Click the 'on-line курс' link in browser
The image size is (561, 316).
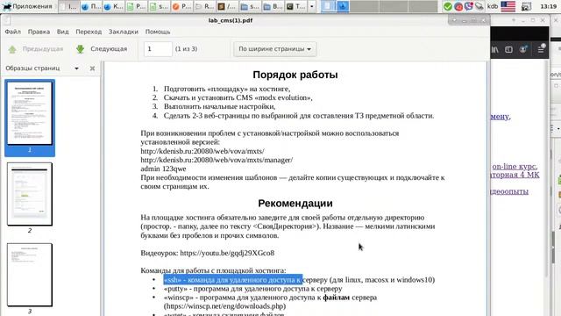coord(515,167)
